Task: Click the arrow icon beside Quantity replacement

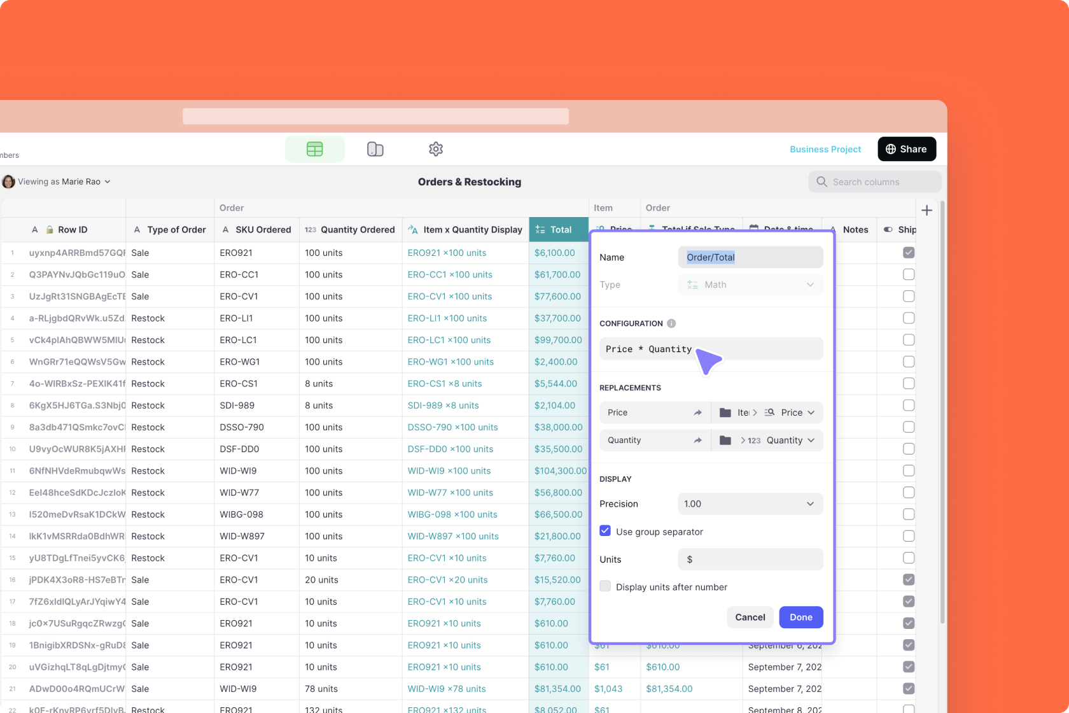Action: click(x=697, y=441)
